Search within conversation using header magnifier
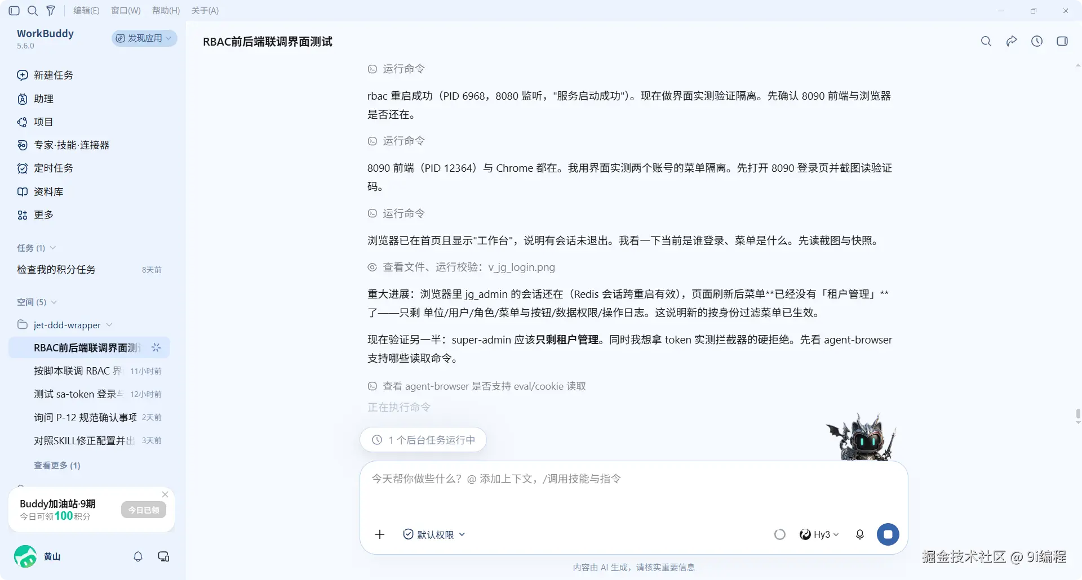The image size is (1082, 580). [986, 41]
